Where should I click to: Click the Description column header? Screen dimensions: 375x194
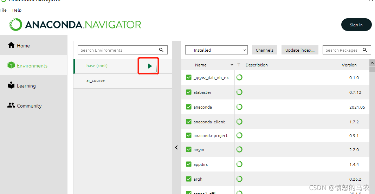257,65
